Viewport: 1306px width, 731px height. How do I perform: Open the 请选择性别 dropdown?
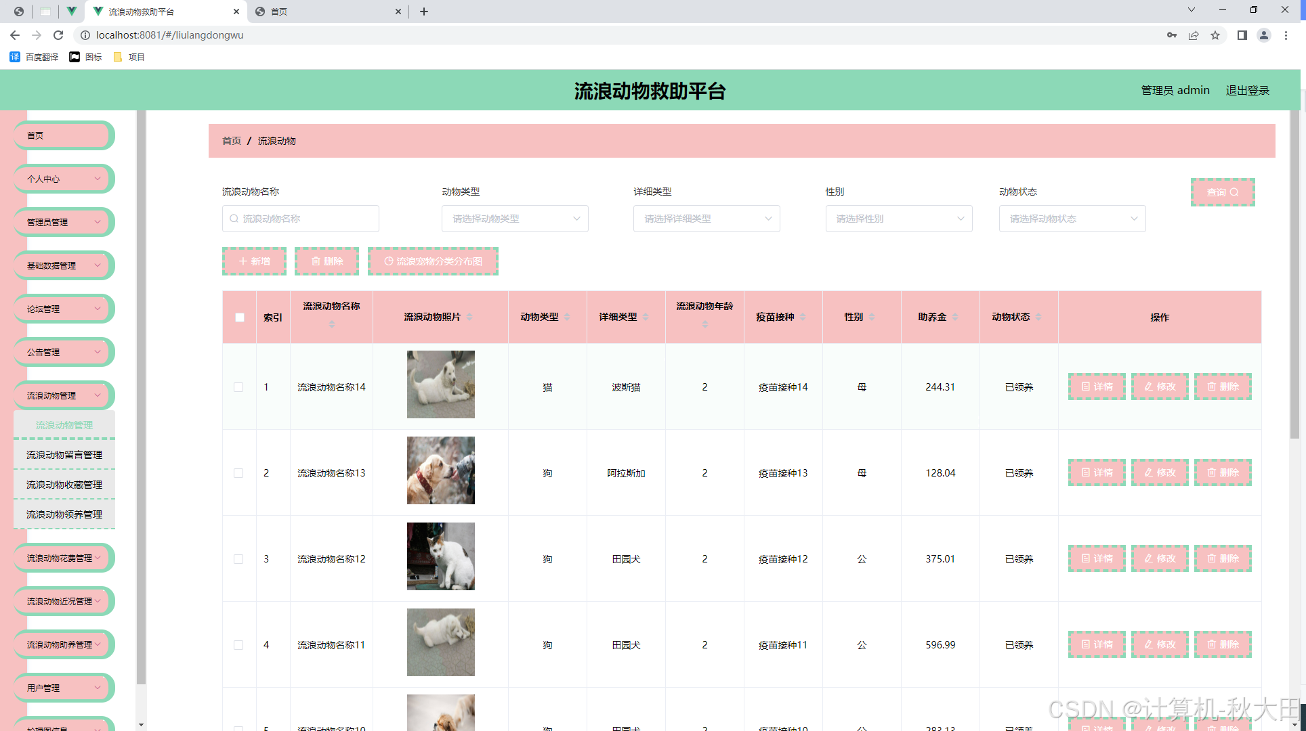pos(898,219)
